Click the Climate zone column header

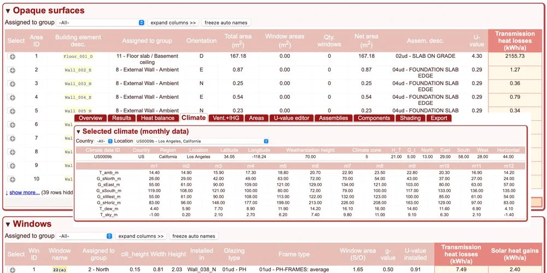point(366,150)
